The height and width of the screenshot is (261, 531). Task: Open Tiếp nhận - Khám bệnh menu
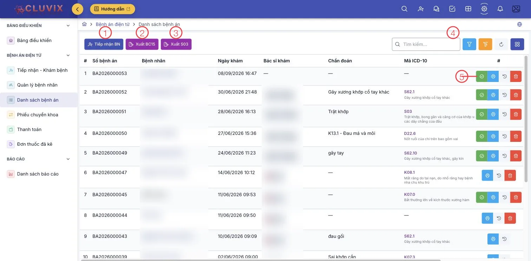coord(39,70)
